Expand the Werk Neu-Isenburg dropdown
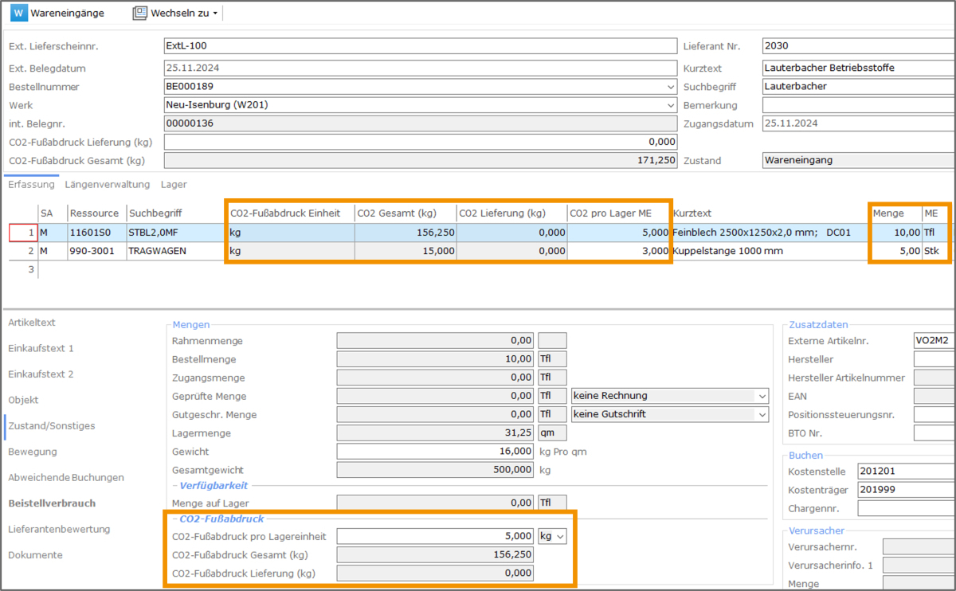Image resolution: width=956 pixels, height=591 pixels. tap(669, 105)
